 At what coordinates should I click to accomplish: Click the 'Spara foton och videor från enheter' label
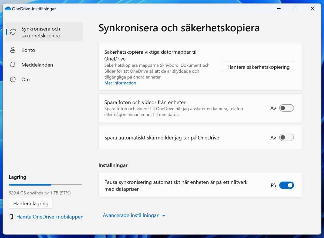coord(145,102)
